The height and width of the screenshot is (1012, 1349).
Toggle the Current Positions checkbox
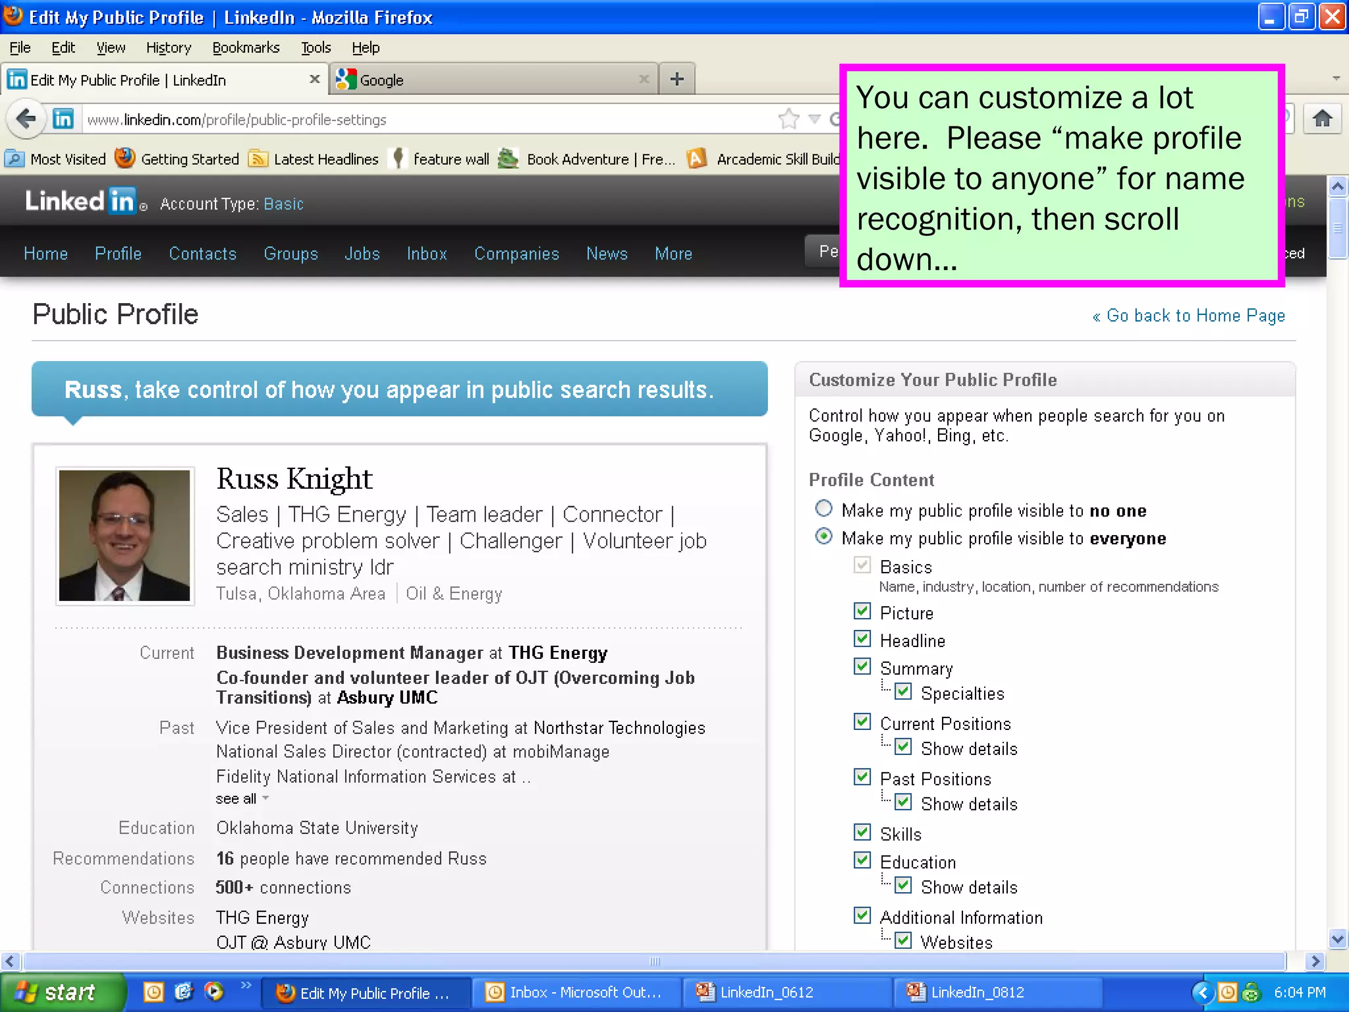coord(862,722)
